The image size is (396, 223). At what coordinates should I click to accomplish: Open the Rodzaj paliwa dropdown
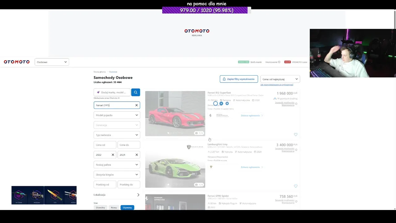pyautogui.click(x=117, y=165)
